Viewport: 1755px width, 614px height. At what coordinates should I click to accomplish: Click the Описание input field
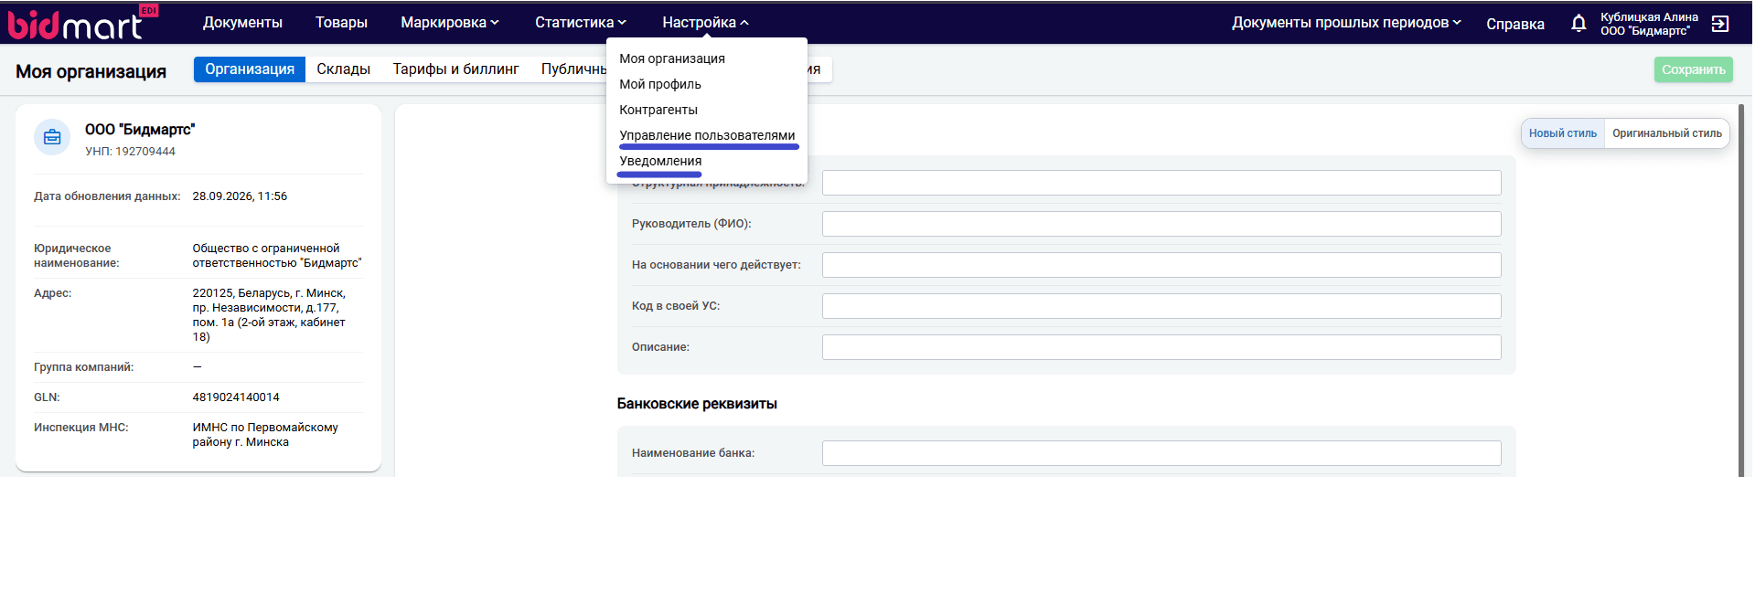pos(1161,347)
